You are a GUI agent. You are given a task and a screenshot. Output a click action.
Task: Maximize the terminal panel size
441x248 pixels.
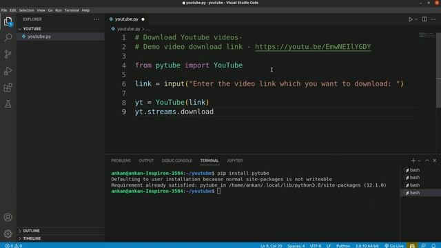tap(427, 161)
